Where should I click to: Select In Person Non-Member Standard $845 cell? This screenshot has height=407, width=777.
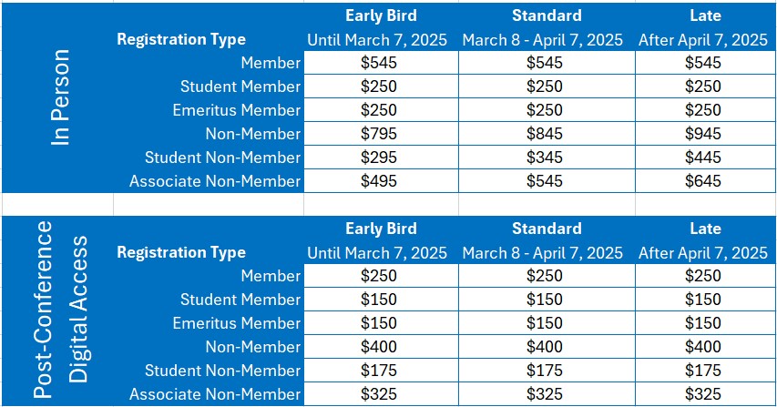point(547,134)
